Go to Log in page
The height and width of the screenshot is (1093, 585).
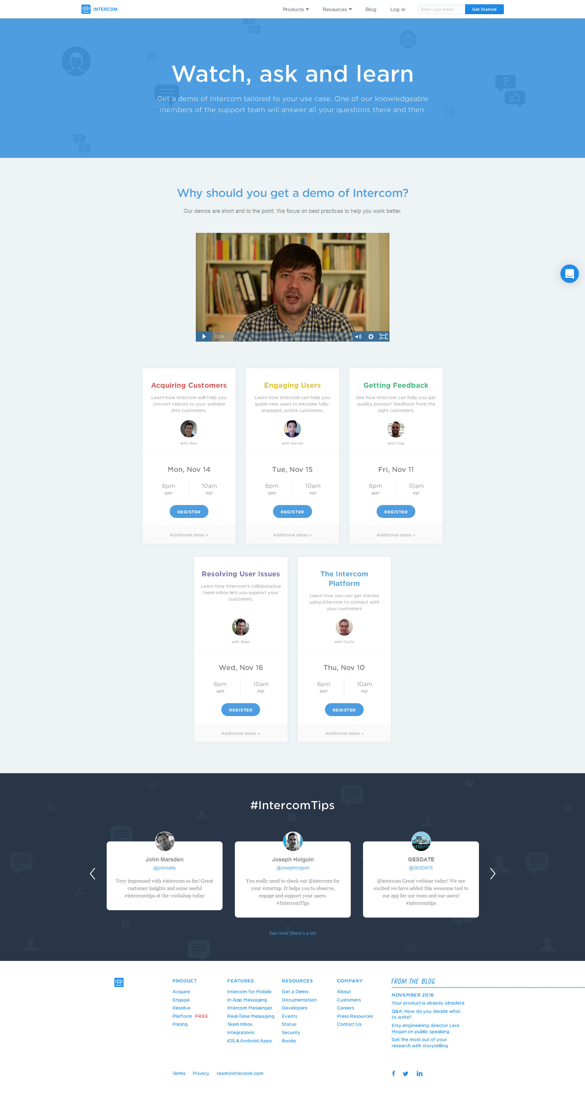pyautogui.click(x=398, y=9)
